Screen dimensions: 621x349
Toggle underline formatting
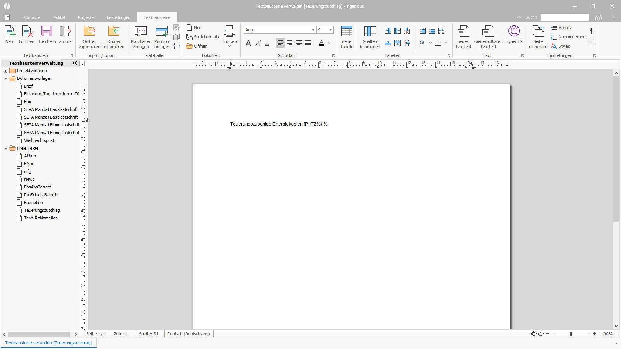click(x=267, y=43)
